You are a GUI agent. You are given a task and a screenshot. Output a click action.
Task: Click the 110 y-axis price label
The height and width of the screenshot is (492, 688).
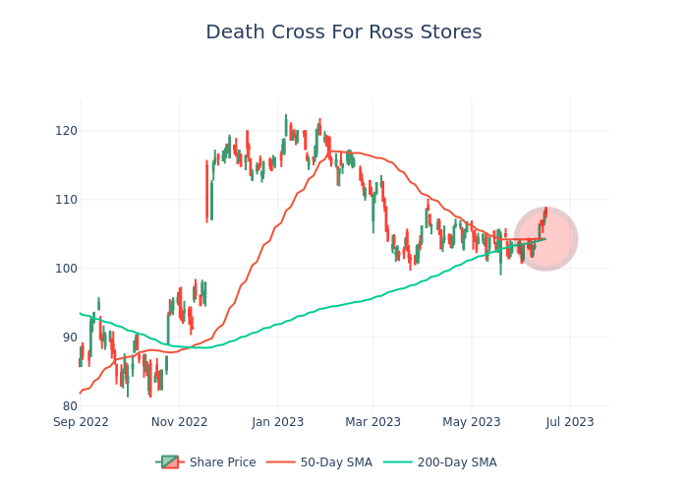[66, 200]
